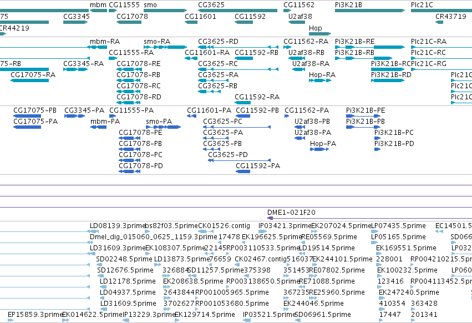472x323 pixels.
Task: Click the "Hop" gene label
Action: click(316, 28)
